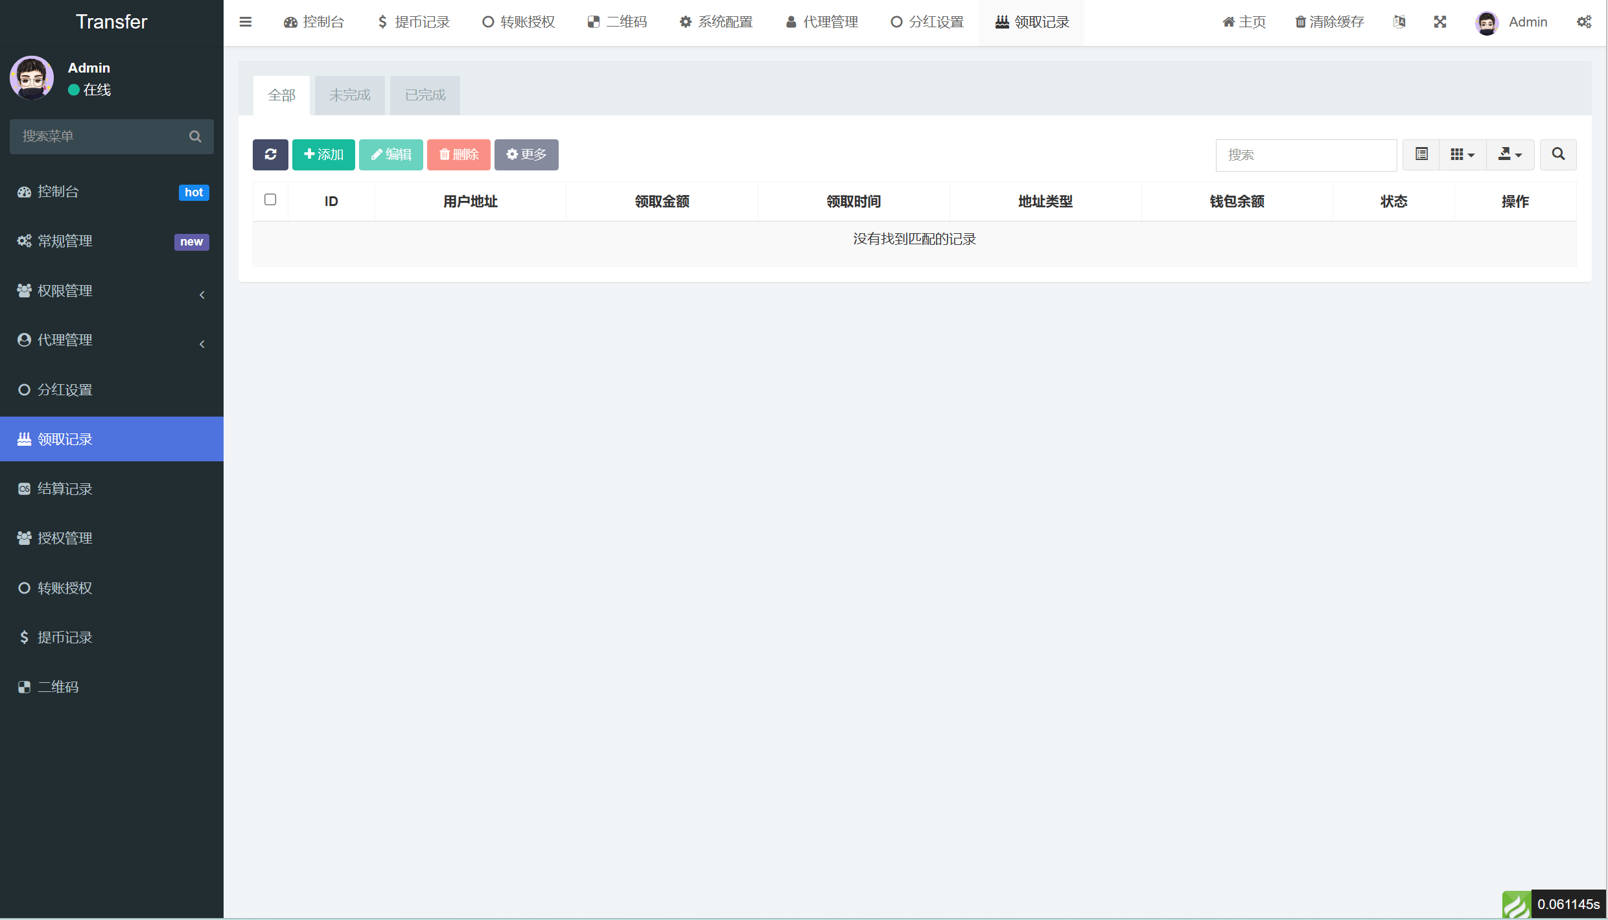Open the columns visibility dropdown

click(x=1462, y=154)
